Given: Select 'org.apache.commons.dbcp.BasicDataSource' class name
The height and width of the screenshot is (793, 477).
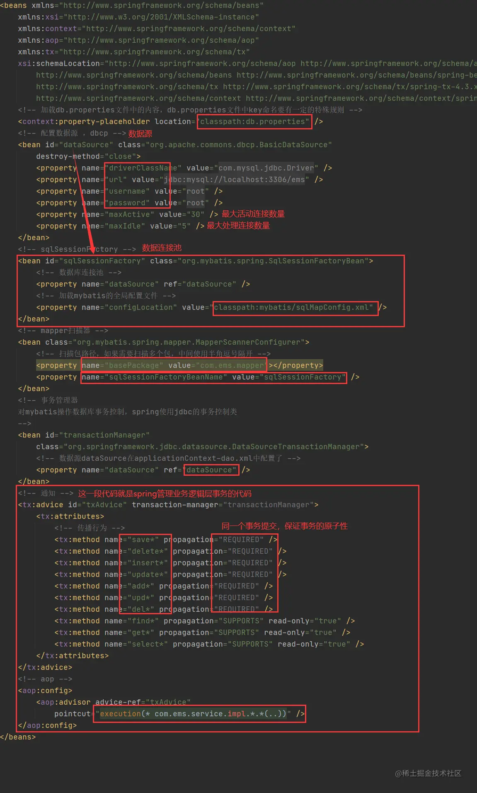Looking at the screenshot, I should pos(239,145).
